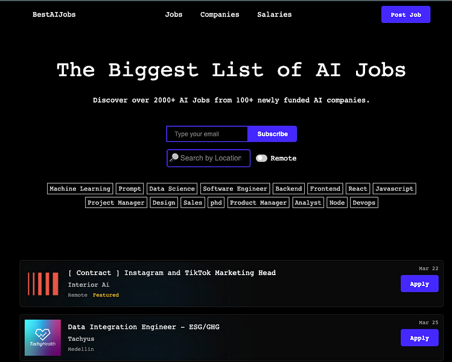Viewport: 452px width, 362px height.
Task: Select the Product Manager tag
Action: 258,202
